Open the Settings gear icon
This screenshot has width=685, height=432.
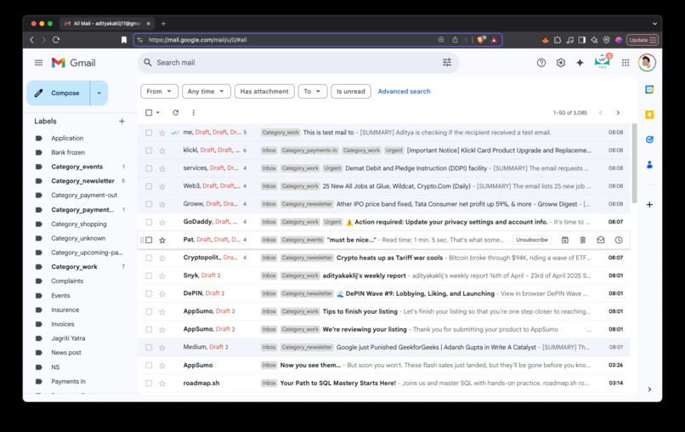(x=561, y=63)
